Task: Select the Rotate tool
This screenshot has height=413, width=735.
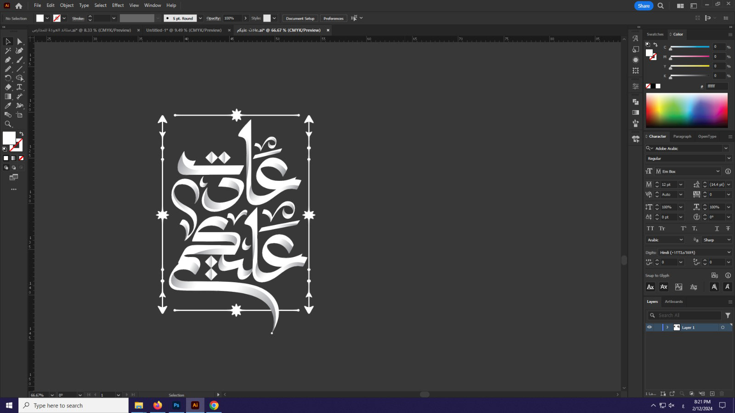Action: pyautogui.click(x=8, y=78)
